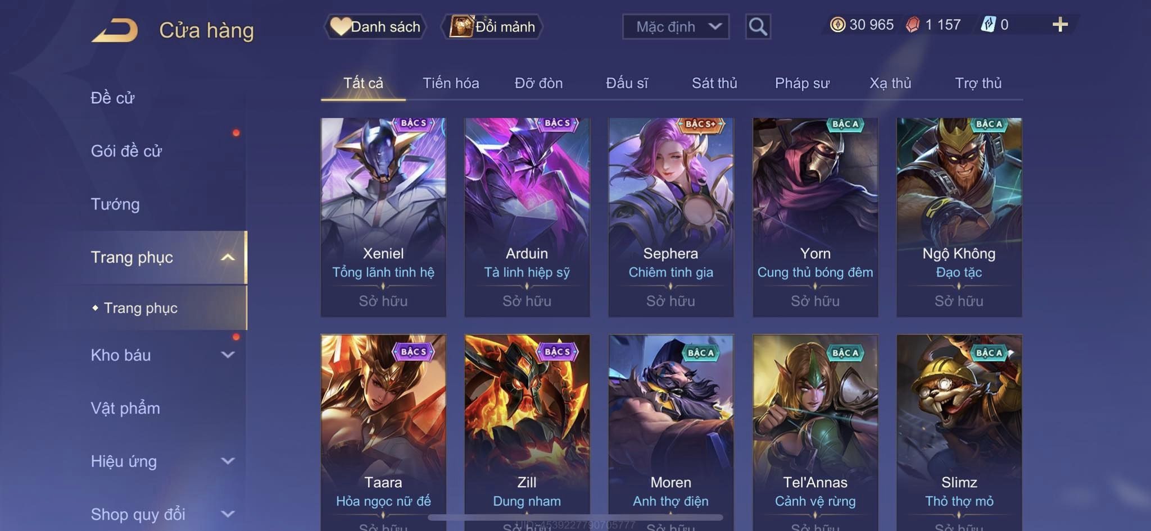Click the horizontal scroll bar at bottom
The height and width of the screenshot is (531, 1151).
(575, 517)
